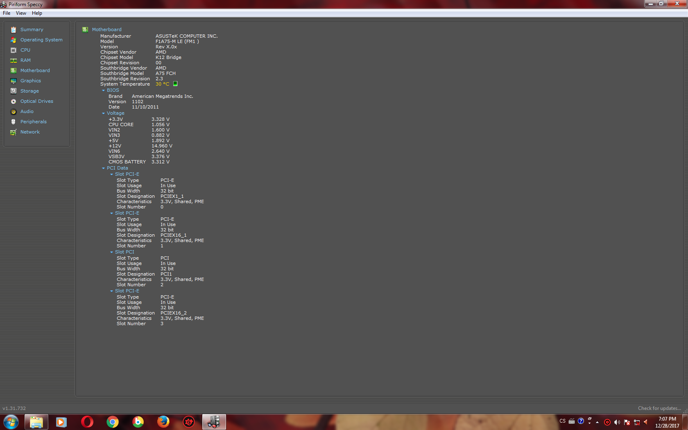
Task: Open the RAM module icon in the sidebar
Action: click(x=14, y=60)
